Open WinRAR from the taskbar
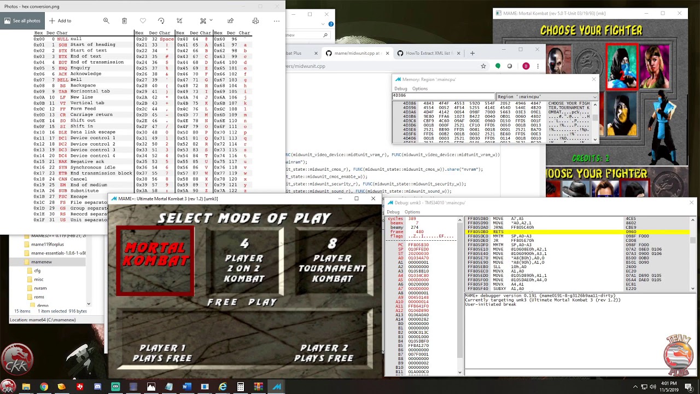 [x=258, y=387]
